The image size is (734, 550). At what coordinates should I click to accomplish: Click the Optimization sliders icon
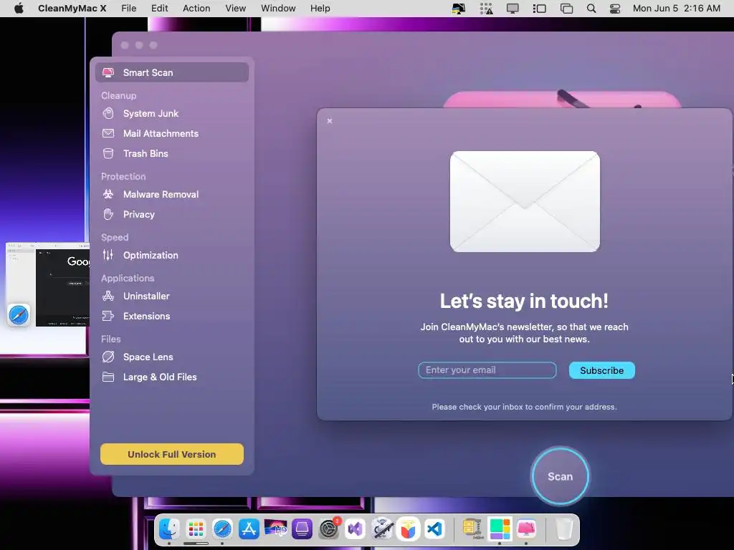[x=108, y=255]
